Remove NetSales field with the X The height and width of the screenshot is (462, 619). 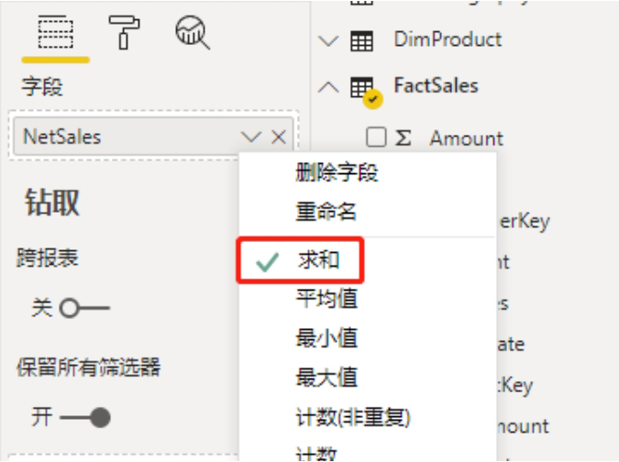tap(279, 137)
